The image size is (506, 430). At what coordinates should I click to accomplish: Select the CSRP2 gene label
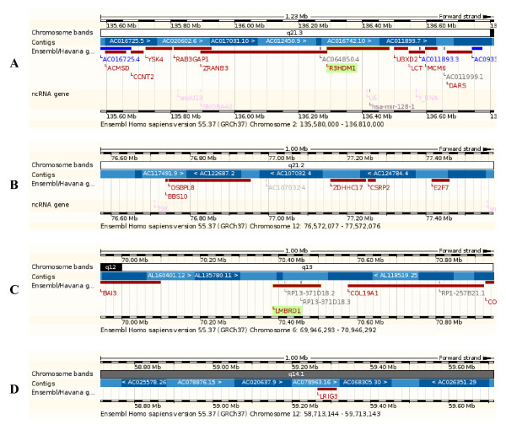(380, 188)
